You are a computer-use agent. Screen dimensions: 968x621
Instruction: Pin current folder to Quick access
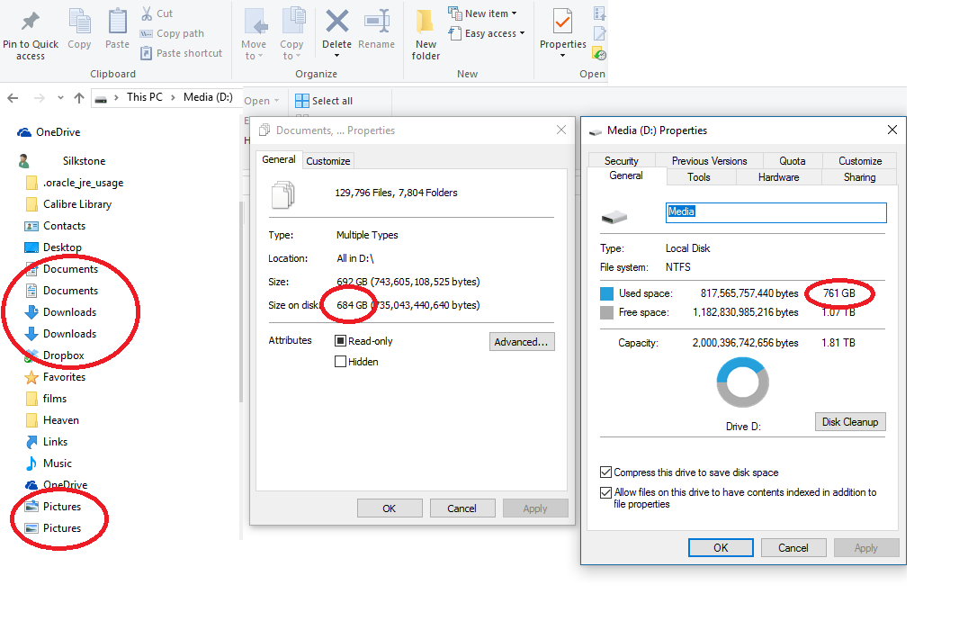point(30,34)
